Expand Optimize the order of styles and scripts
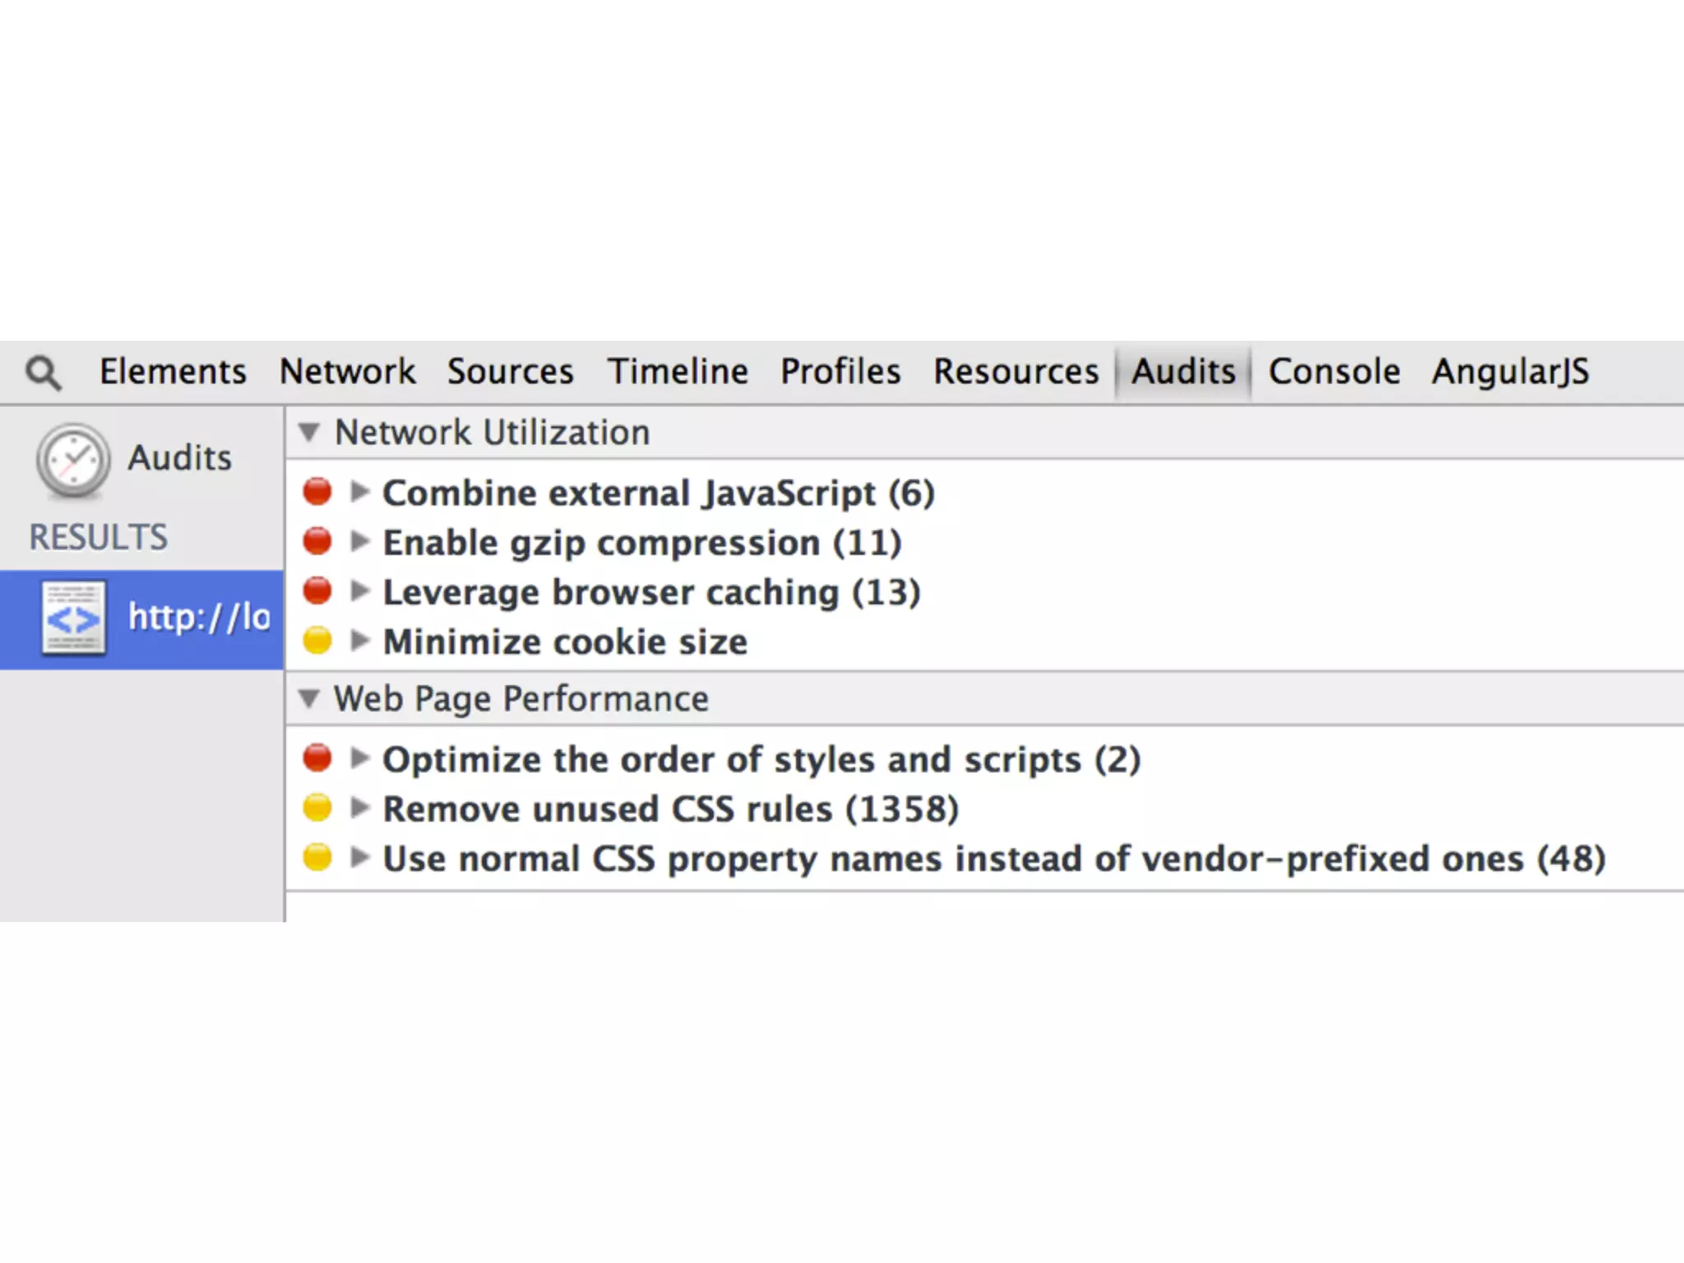 pyautogui.click(x=359, y=758)
